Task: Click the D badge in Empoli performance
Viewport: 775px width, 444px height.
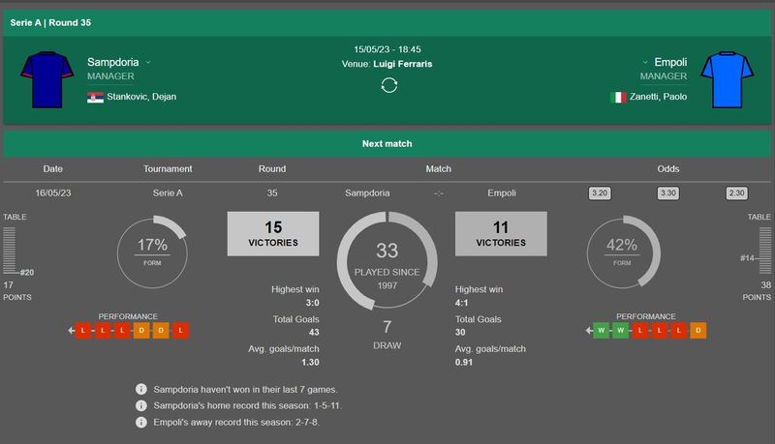Action: (698, 331)
